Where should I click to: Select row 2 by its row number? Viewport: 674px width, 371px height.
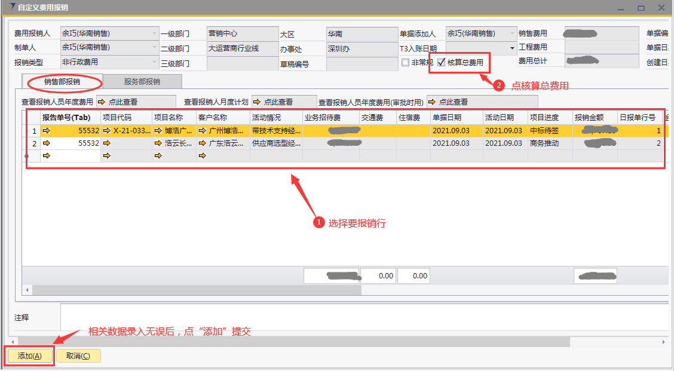coord(34,143)
